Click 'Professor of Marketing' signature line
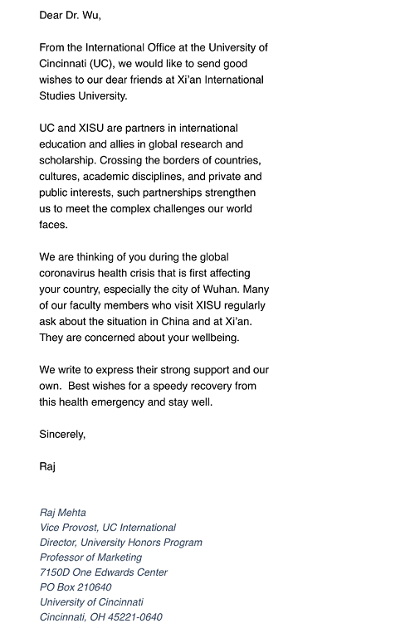The image size is (415, 628). (x=90, y=557)
